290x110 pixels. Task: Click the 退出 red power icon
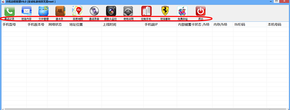point(201,11)
